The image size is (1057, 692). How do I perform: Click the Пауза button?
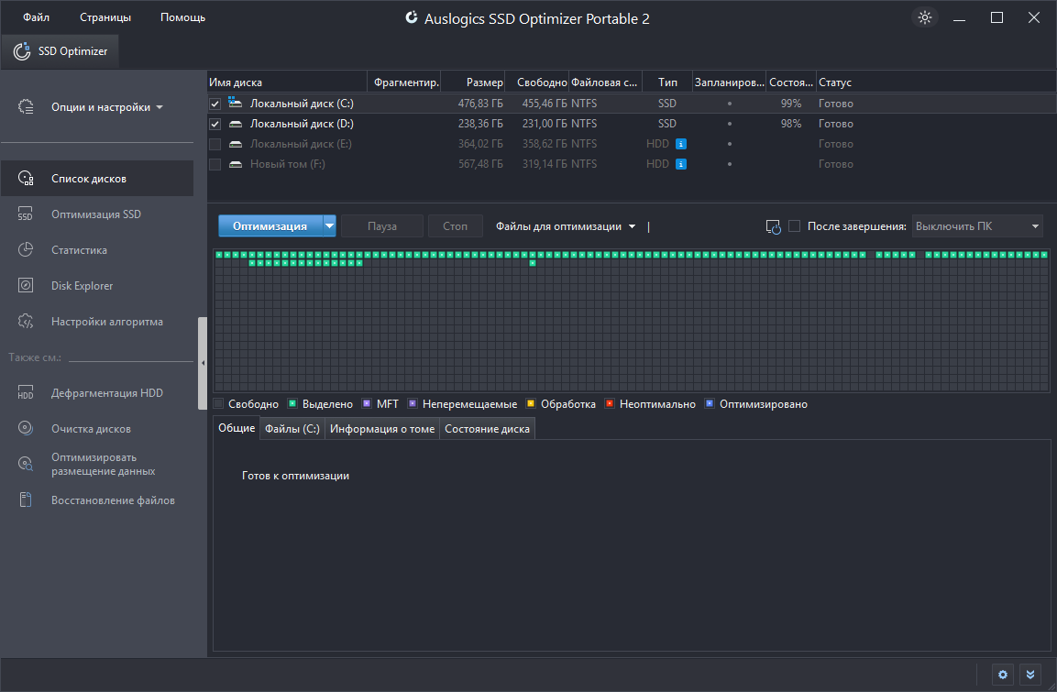coord(382,226)
